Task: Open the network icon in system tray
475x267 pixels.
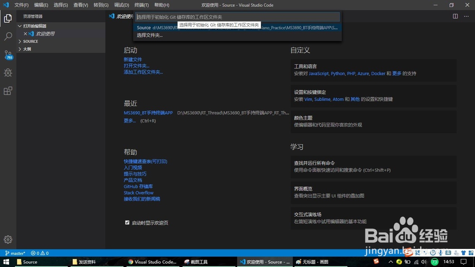Action: (416, 262)
